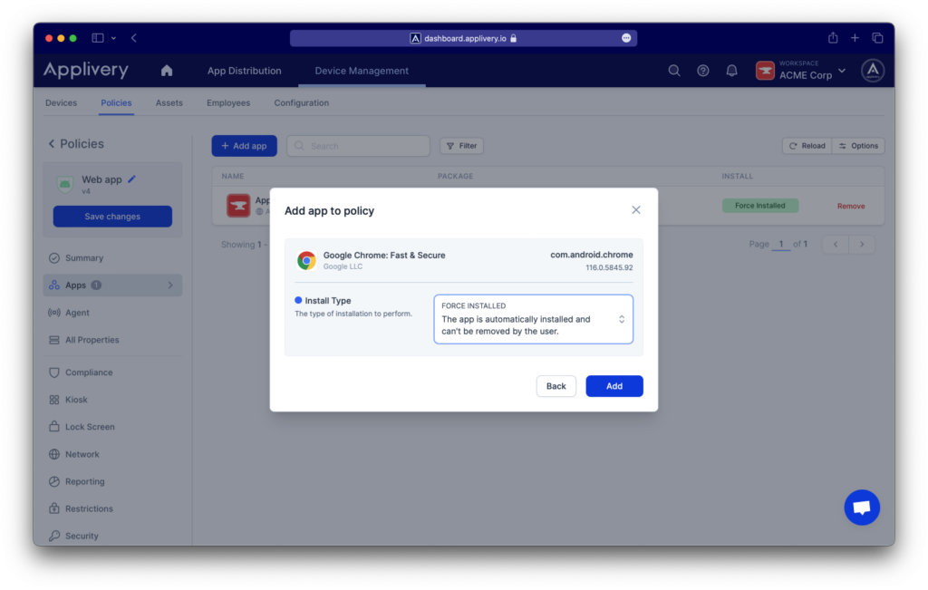The height and width of the screenshot is (590, 928).
Task: Focus the Search input field
Action: [358, 146]
